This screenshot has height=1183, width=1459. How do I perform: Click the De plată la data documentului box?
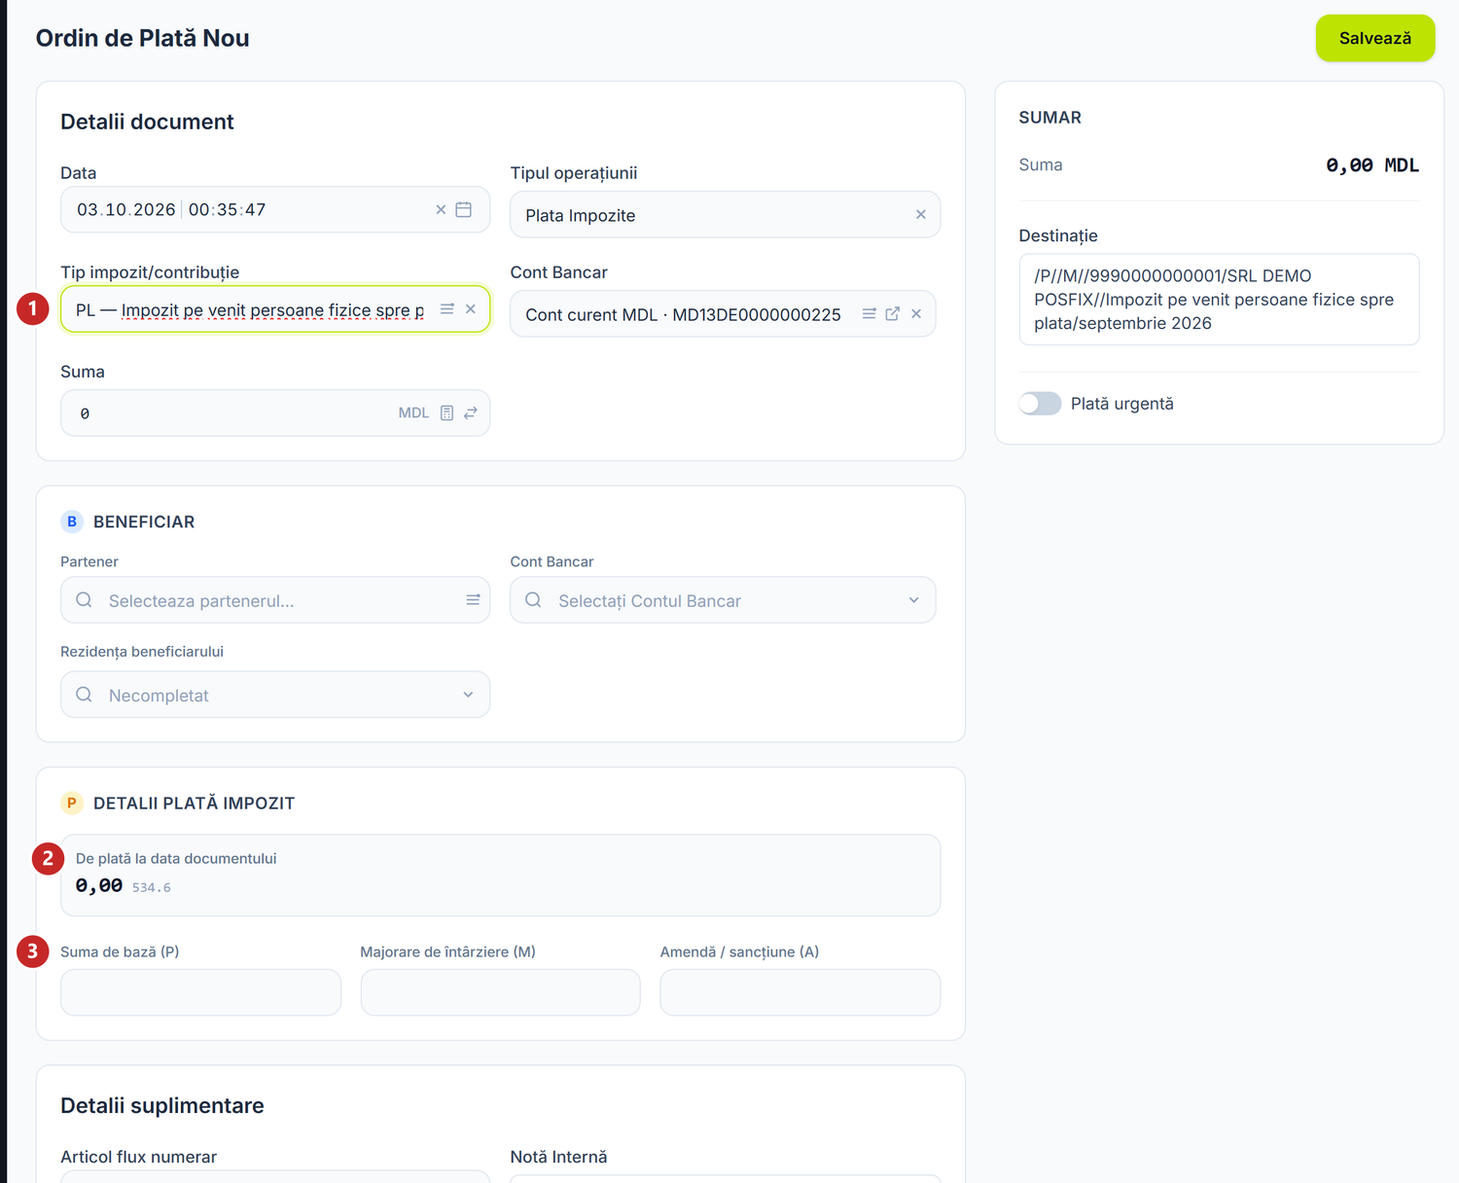pos(500,875)
